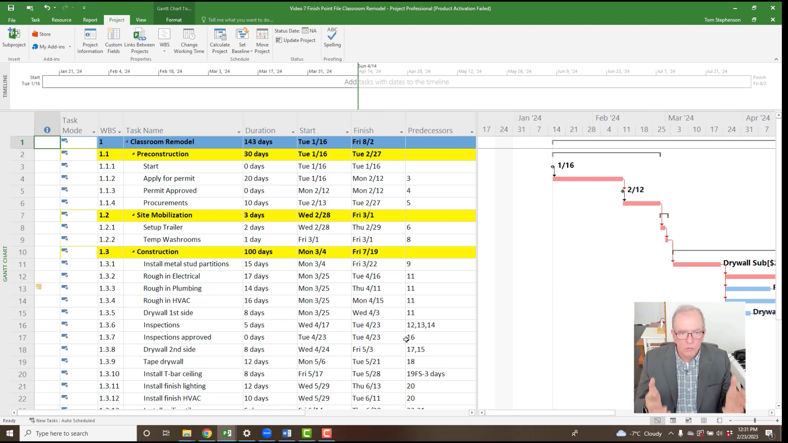
Task: Open Store add-ins
Action: tap(42, 34)
